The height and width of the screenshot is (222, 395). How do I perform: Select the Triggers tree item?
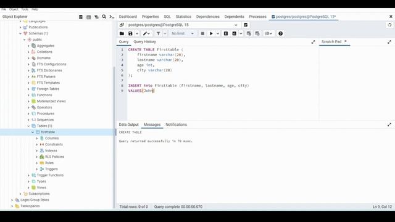pyautogui.click(x=51, y=169)
